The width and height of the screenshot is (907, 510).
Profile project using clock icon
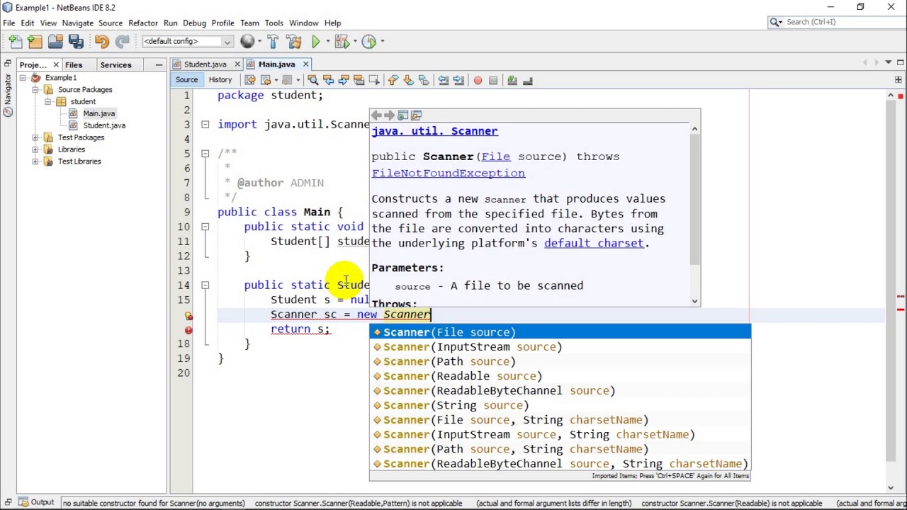pos(368,42)
